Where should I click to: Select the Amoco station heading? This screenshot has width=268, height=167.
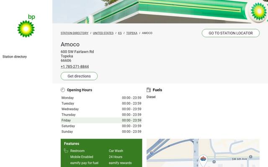click(x=70, y=44)
